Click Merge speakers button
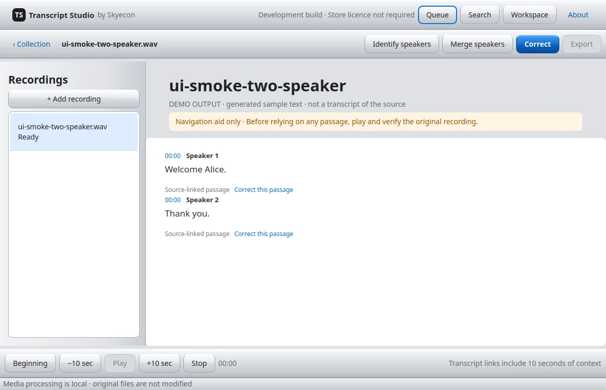The image size is (606, 390). 477,44
